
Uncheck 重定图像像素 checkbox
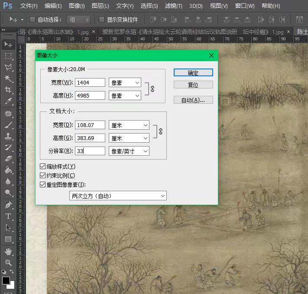42,184
